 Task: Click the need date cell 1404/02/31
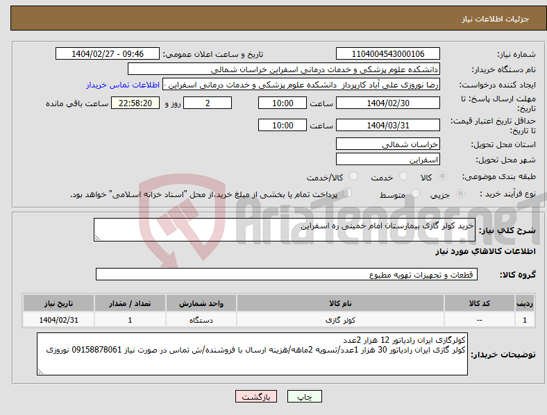pyautogui.click(x=58, y=320)
